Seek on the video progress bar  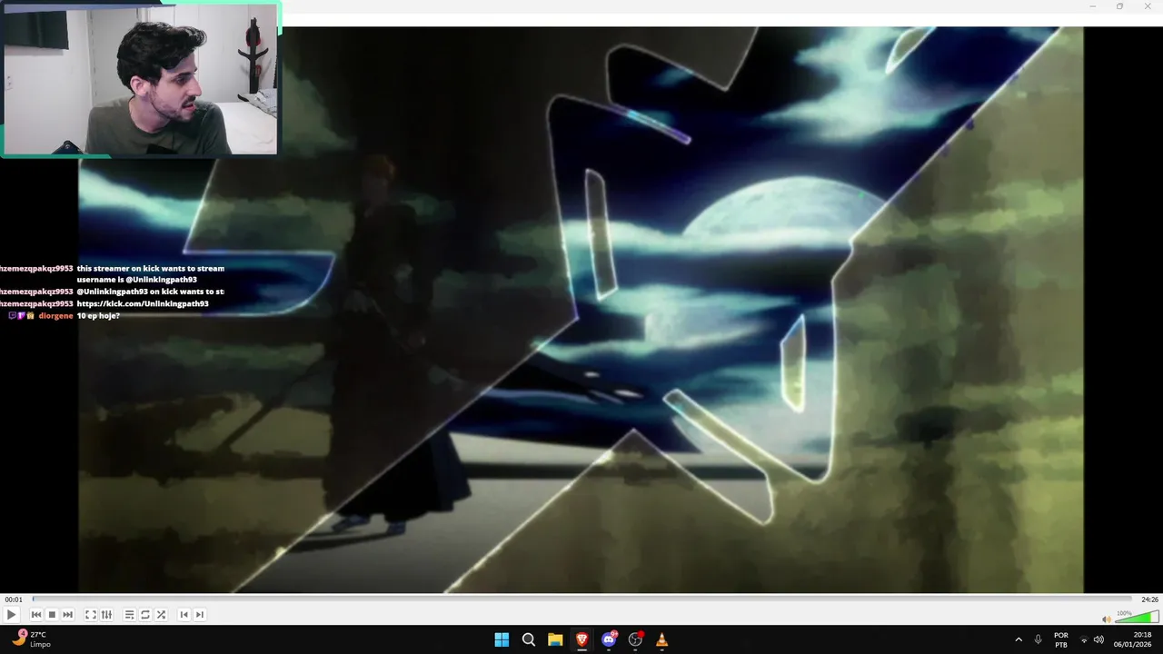[x=581, y=599]
